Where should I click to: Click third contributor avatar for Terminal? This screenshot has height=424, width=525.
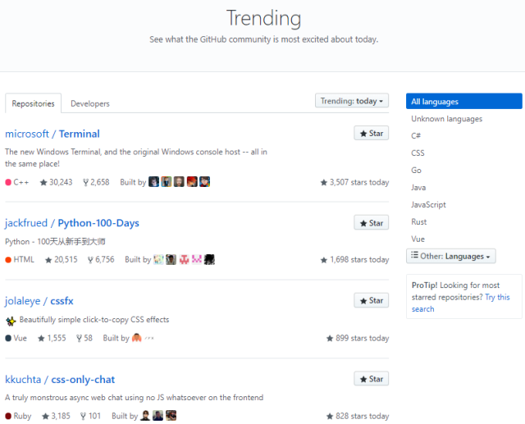click(179, 182)
